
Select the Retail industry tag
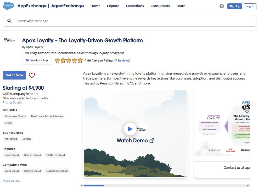[x=8, y=123]
